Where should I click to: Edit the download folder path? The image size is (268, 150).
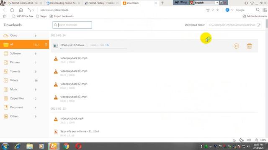259,25
